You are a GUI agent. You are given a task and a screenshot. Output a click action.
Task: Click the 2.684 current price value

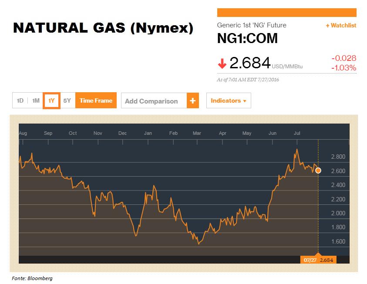point(250,63)
